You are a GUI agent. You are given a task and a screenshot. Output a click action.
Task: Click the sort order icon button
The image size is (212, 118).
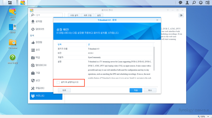(181, 15)
